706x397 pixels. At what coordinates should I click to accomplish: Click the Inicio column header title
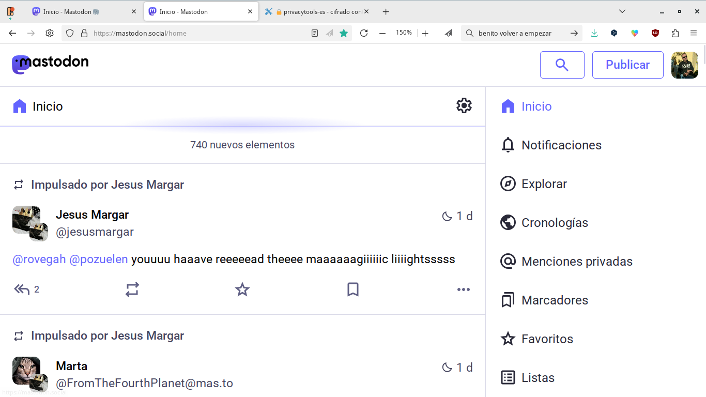(x=48, y=106)
